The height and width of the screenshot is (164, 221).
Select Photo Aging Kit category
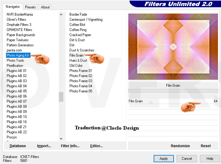[x=18, y=55]
